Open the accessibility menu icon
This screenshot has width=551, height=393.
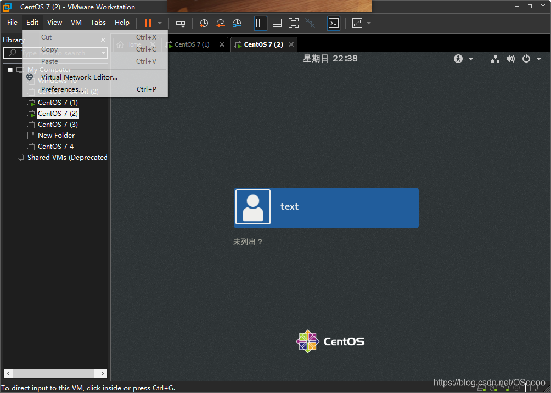point(458,59)
